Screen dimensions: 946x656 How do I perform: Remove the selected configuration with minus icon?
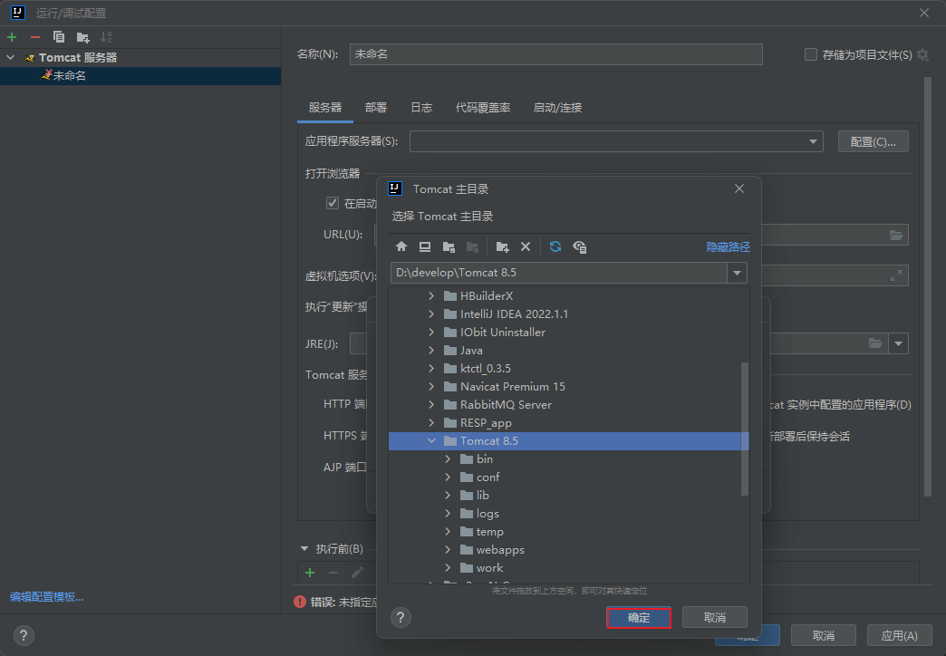tap(35, 37)
